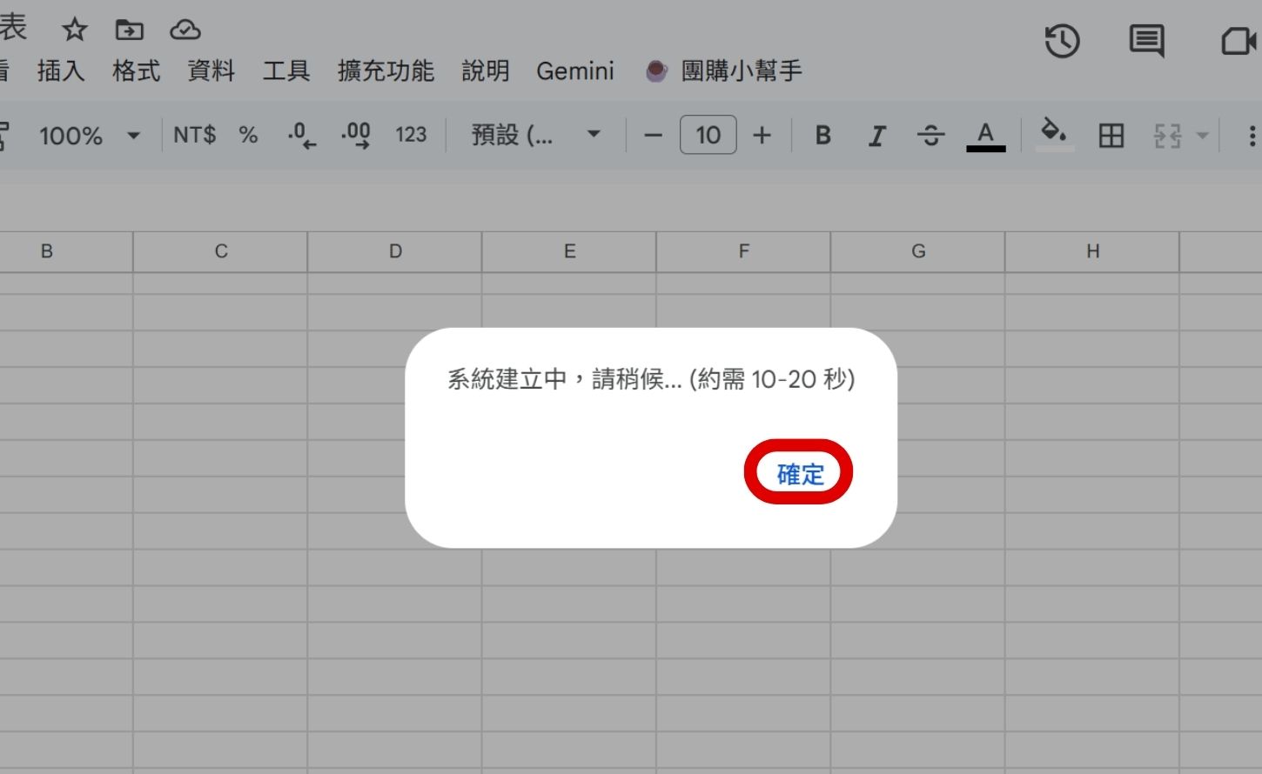Apply italic formatting
1262x774 pixels.
(x=876, y=135)
